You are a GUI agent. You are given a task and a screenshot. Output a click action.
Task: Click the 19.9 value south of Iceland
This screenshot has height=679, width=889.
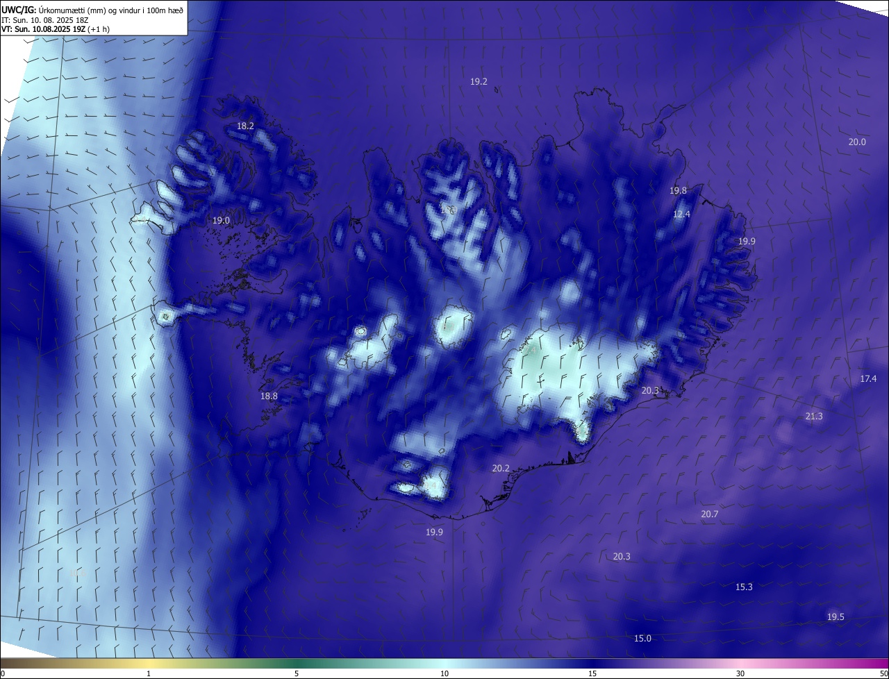point(434,532)
